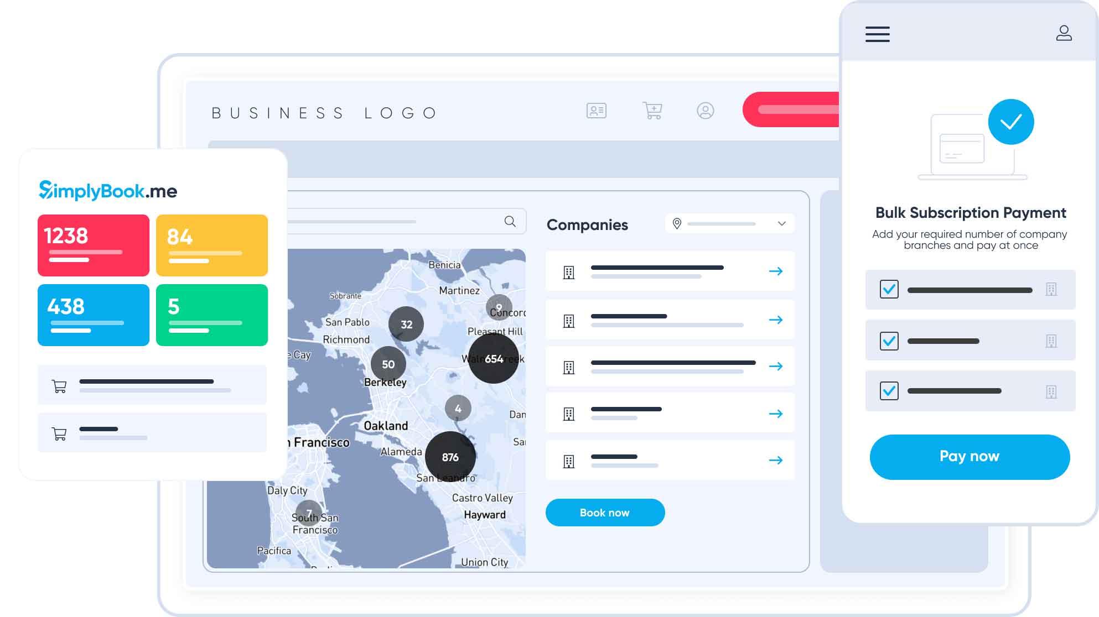
Task: Click the BUSINESS LOGO text
Action: click(324, 113)
